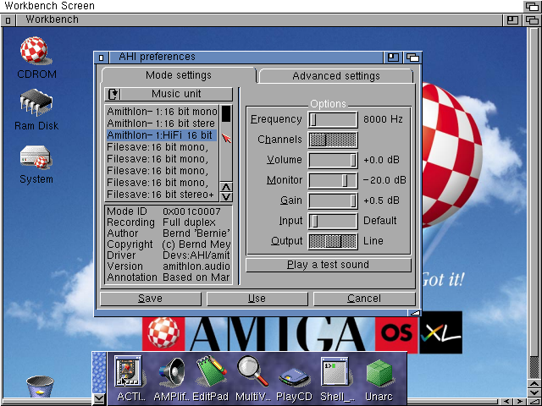Click the dock collapse arrow at its left edge
The image size is (542, 406).
pos(99,399)
